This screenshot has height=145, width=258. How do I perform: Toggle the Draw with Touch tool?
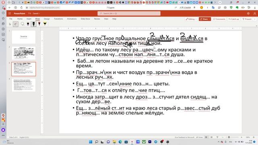click(15, 24)
